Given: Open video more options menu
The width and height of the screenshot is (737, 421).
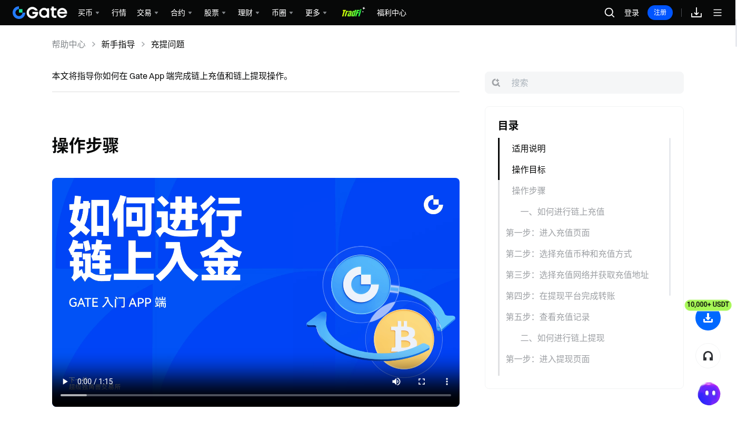Looking at the screenshot, I should [447, 382].
